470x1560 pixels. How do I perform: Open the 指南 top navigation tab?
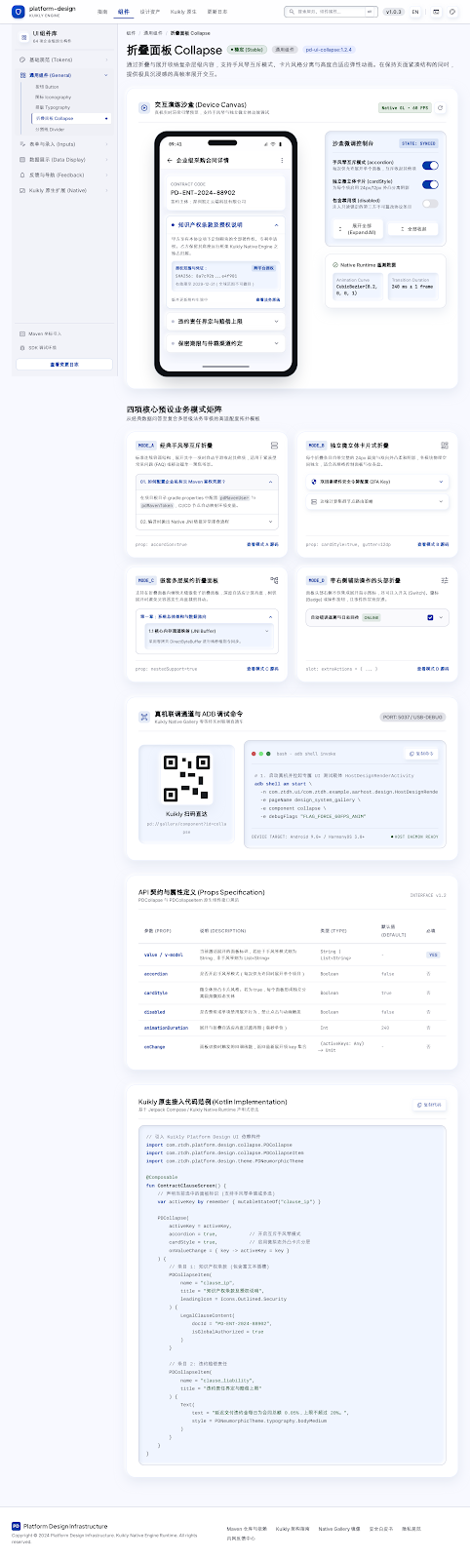click(102, 12)
